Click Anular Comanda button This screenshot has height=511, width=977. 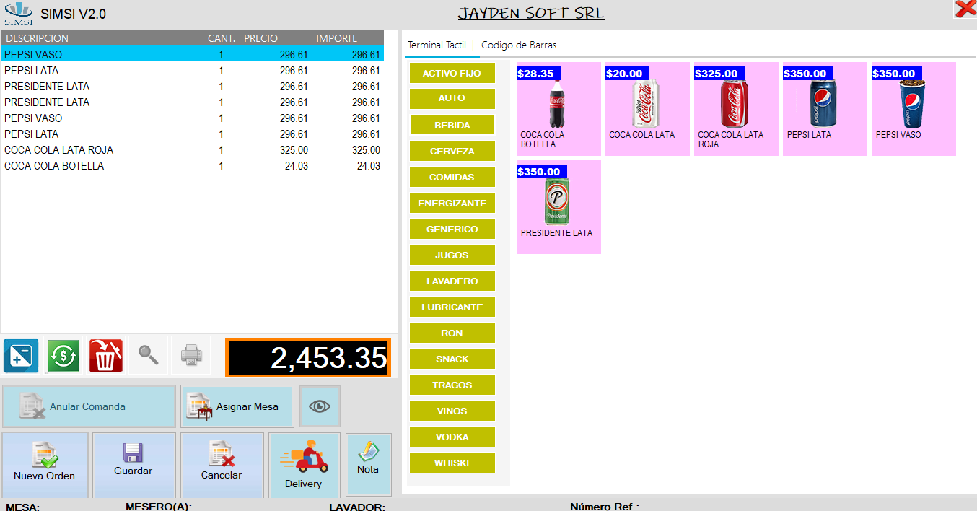coord(89,406)
